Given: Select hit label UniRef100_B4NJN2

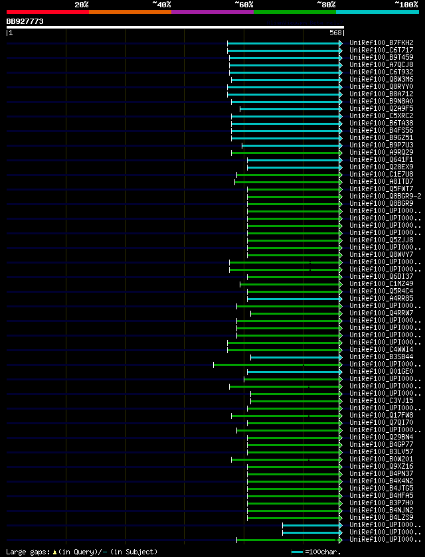Looking at the screenshot, I should [x=381, y=511].
